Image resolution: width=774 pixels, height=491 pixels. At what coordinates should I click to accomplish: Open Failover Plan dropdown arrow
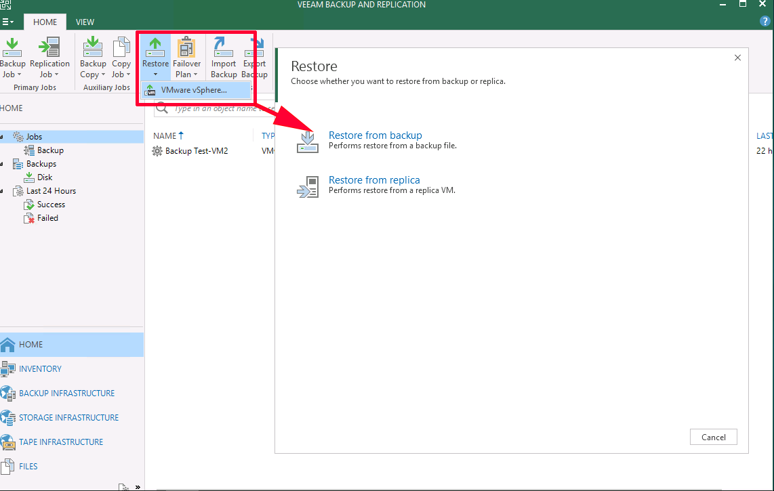pyautogui.click(x=195, y=74)
